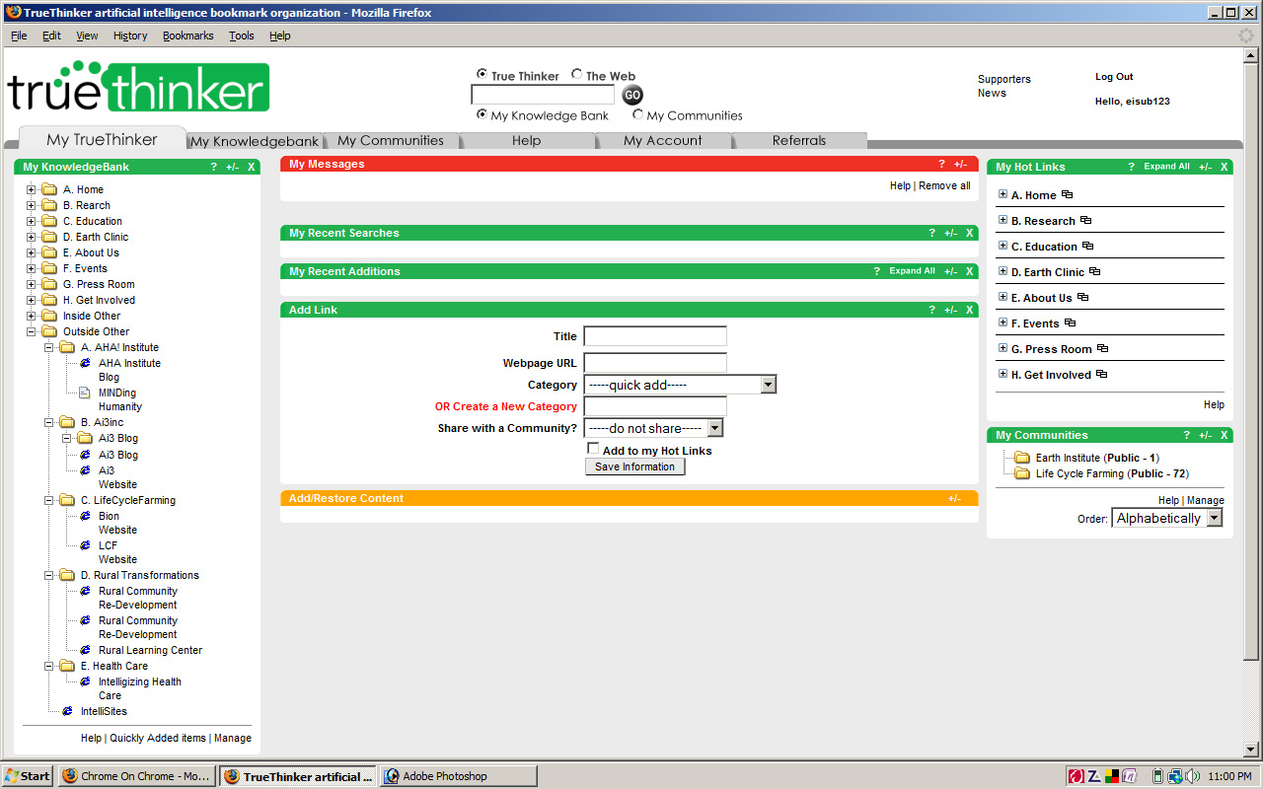Click the TrueThinker logo
This screenshot has height=789, width=1263.
pyautogui.click(x=138, y=88)
